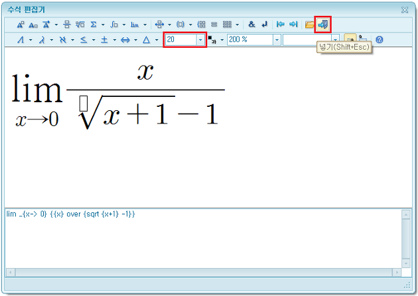Insert vertical stack pile template
The height and width of the screenshot is (296, 418).
point(214,25)
